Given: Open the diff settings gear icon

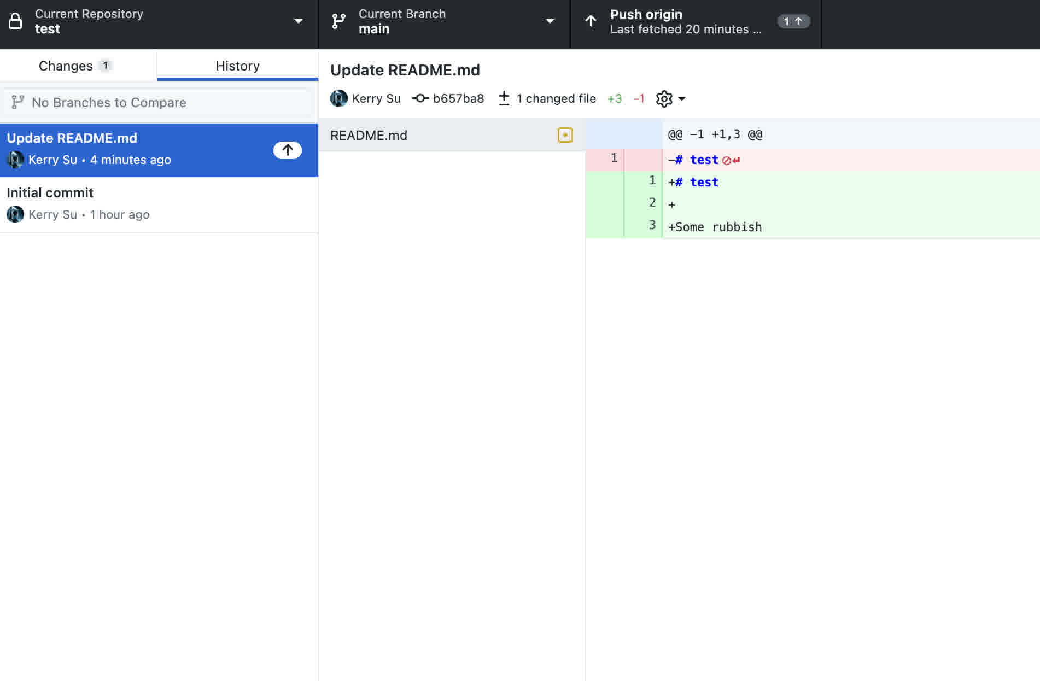Looking at the screenshot, I should click(x=664, y=99).
